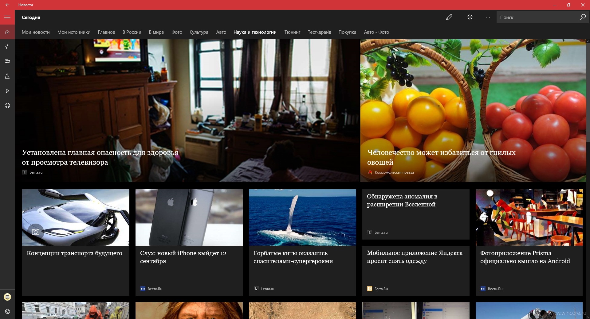Open the Тест-драйв tab
Screen dimensions: 590x319
(x=319, y=32)
